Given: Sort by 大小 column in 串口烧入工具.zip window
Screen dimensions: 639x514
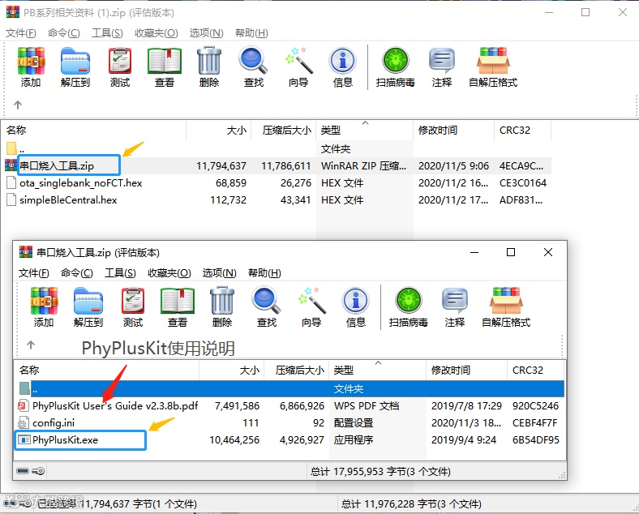Looking at the screenshot, I should pyautogui.click(x=231, y=371).
